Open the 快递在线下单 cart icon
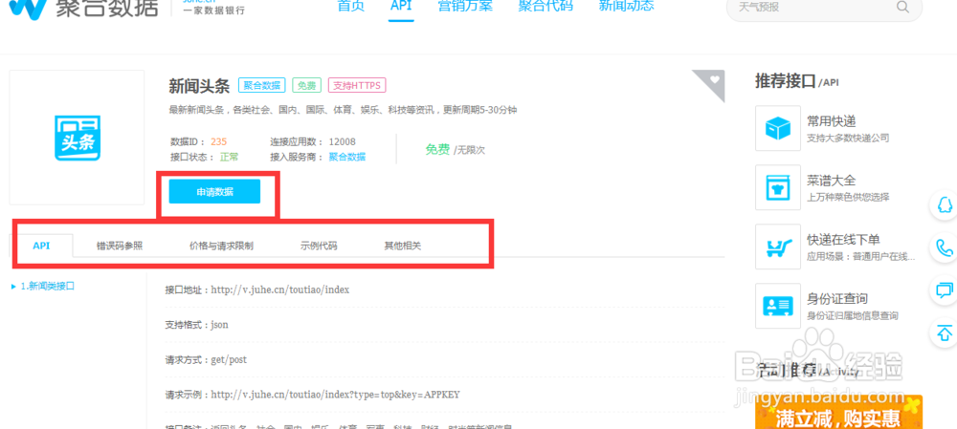The width and height of the screenshot is (957, 429). click(777, 247)
